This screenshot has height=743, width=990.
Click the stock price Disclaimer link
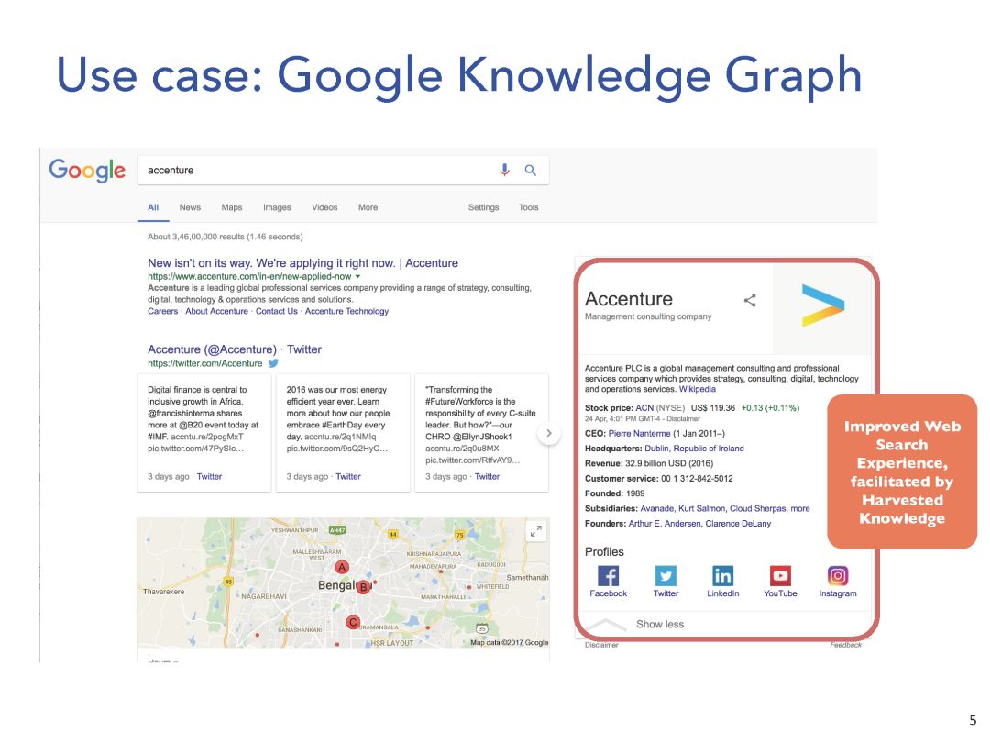point(684,419)
